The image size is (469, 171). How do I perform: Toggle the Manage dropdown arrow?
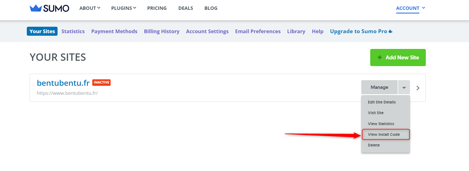[x=404, y=87]
